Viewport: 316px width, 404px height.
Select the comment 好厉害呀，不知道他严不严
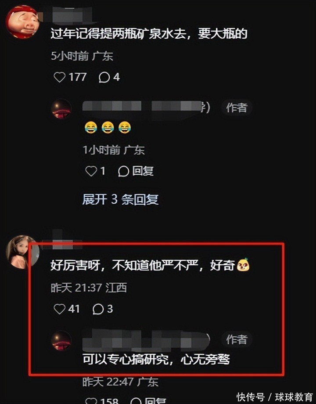pyautogui.click(x=124, y=265)
